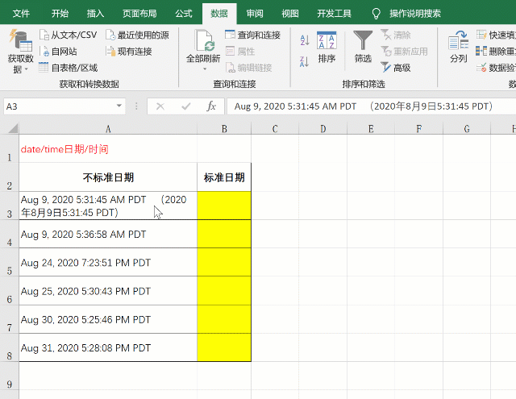Open 查询和连接 (Queries & Connections) pane
The width and height of the screenshot is (516, 399).
click(252, 35)
